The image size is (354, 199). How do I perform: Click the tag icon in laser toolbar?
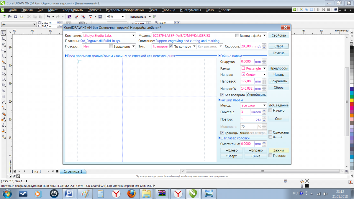(307, 10)
